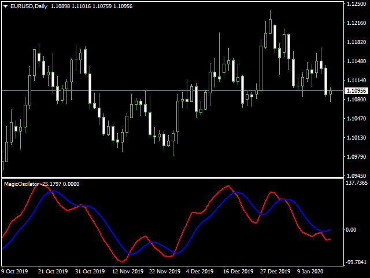Select the MagicOscilator indicator label
The image size is (370, 278).
21,184
